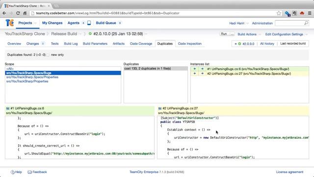This screenshot has width=314, height=177.
Task: Click into the TeamCity search field
Action: (x=289, y=23)
